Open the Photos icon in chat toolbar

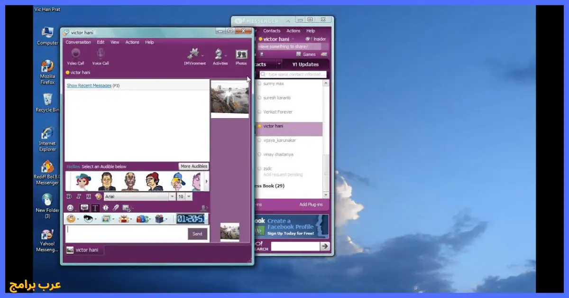point(241,56)
